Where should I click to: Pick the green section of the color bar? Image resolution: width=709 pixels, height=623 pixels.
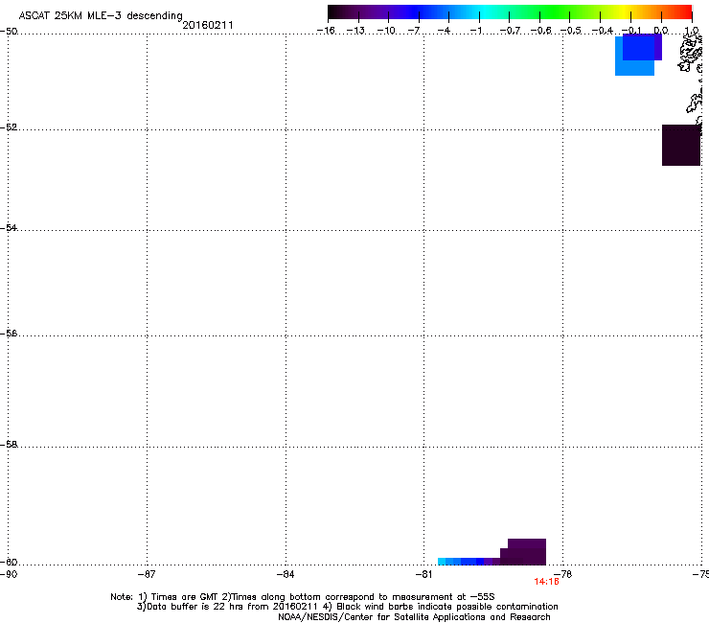(556, 12)
